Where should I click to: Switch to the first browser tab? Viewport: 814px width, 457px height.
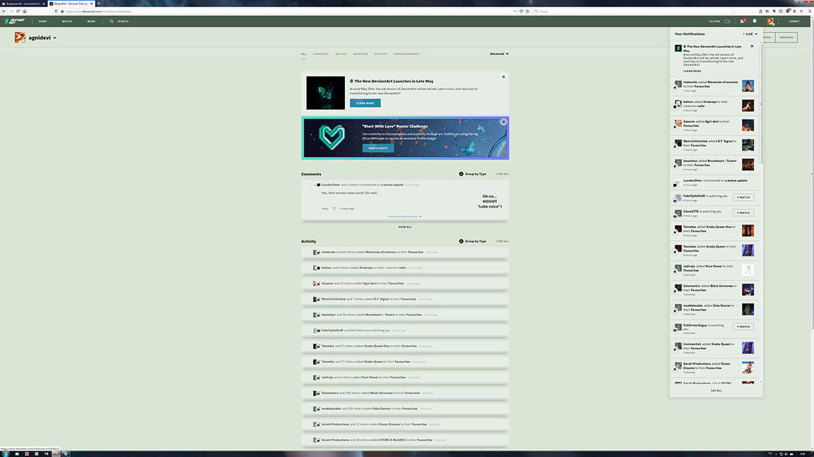point(24,3)
